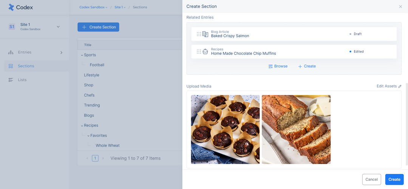Screen dimensions: 408x189
Task: Click Browse to add related entries
Action: 278,66
